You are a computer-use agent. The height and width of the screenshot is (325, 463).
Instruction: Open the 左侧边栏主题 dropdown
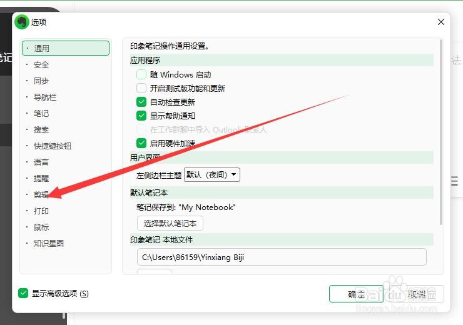[211, 174]
